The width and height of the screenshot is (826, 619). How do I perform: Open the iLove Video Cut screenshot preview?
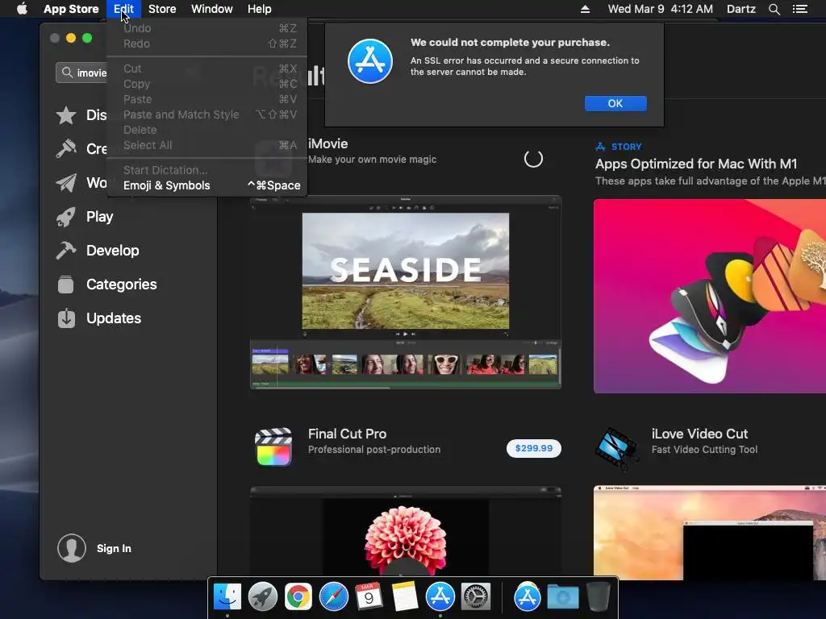pos(710,533)
